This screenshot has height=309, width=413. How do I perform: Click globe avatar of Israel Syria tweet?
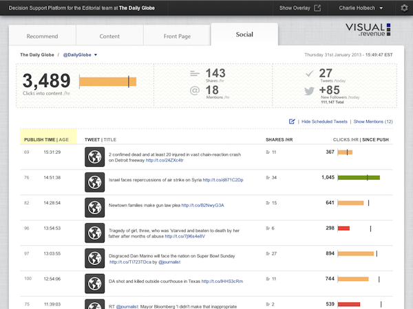94,182
